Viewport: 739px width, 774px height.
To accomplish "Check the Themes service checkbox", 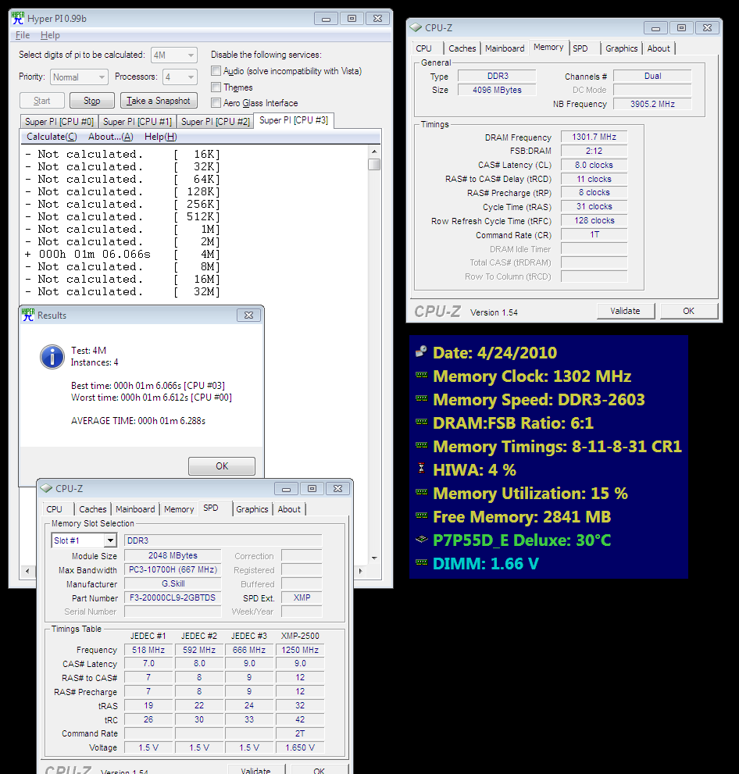I will [x=216, y=87].
